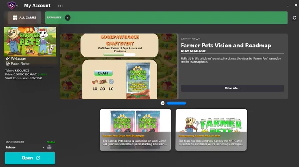Click the bone resource icon in craft panel
299x167 pixels.
pyautogui.click(x=95, y=82)
